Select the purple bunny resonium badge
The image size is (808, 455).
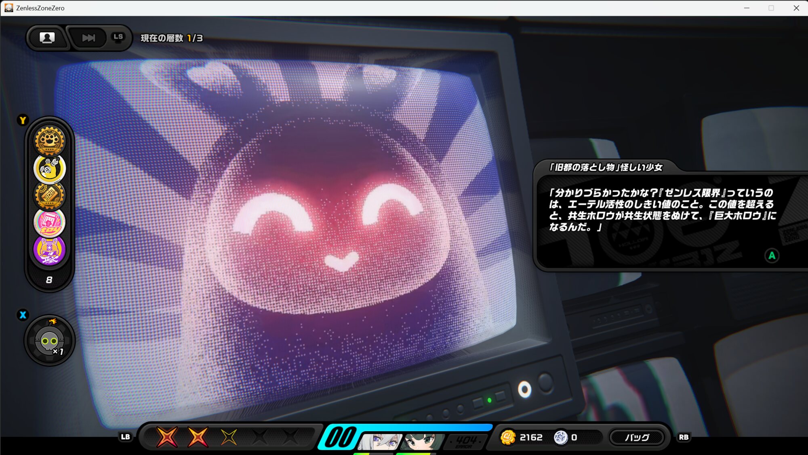point(49,250)
